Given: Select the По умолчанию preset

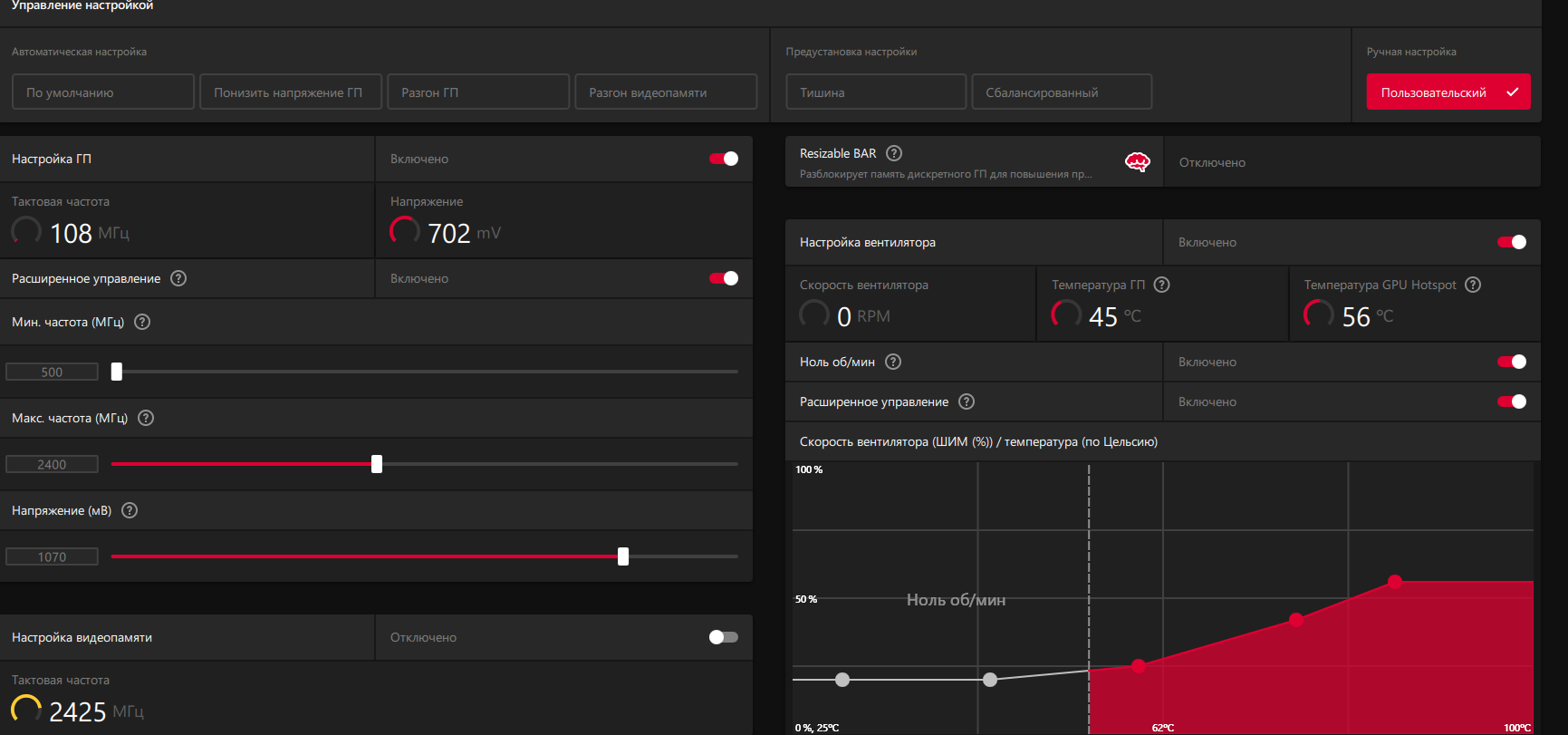Looking at the screenshot, I should (103, 92).
